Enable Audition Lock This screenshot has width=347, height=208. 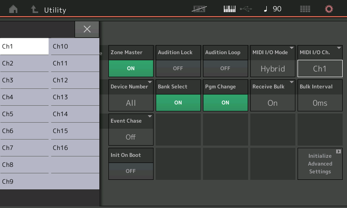(x=178, y=68)
